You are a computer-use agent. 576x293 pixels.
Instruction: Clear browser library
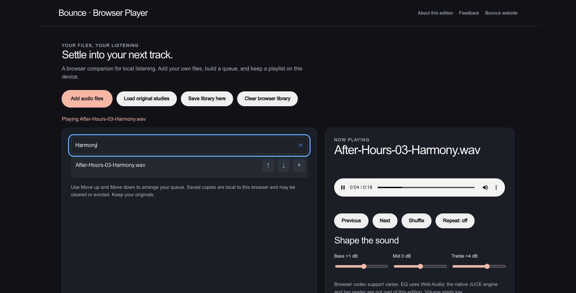[267, 99]
